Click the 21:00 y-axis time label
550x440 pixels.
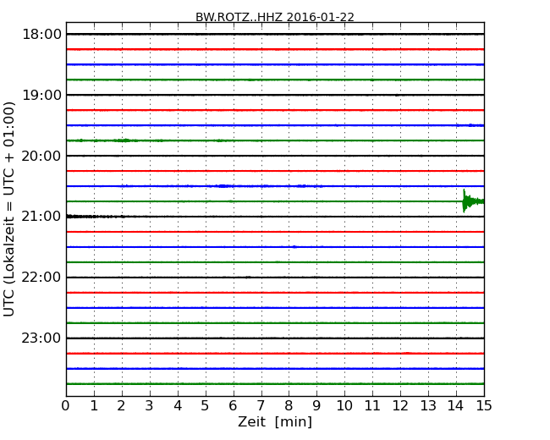pos(41,217)
